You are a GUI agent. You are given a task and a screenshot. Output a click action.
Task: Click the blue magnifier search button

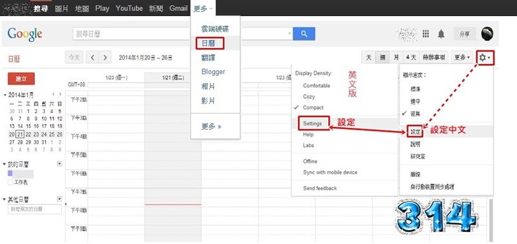[304, 34]
